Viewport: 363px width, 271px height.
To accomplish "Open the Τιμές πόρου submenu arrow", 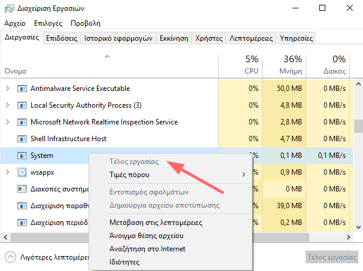I will (x=243, y=175).
